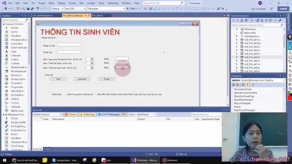Click Error List filter funnel icon
292x164 pixels.
pyautogui.click(x=124, y=114)
